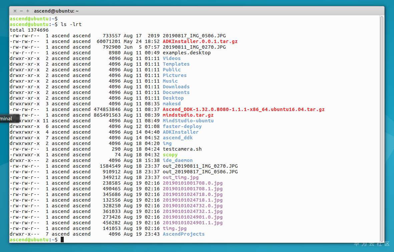Click filename 20190101024718.0.jpg
This screenshot has width=394, height=252.
193,195
